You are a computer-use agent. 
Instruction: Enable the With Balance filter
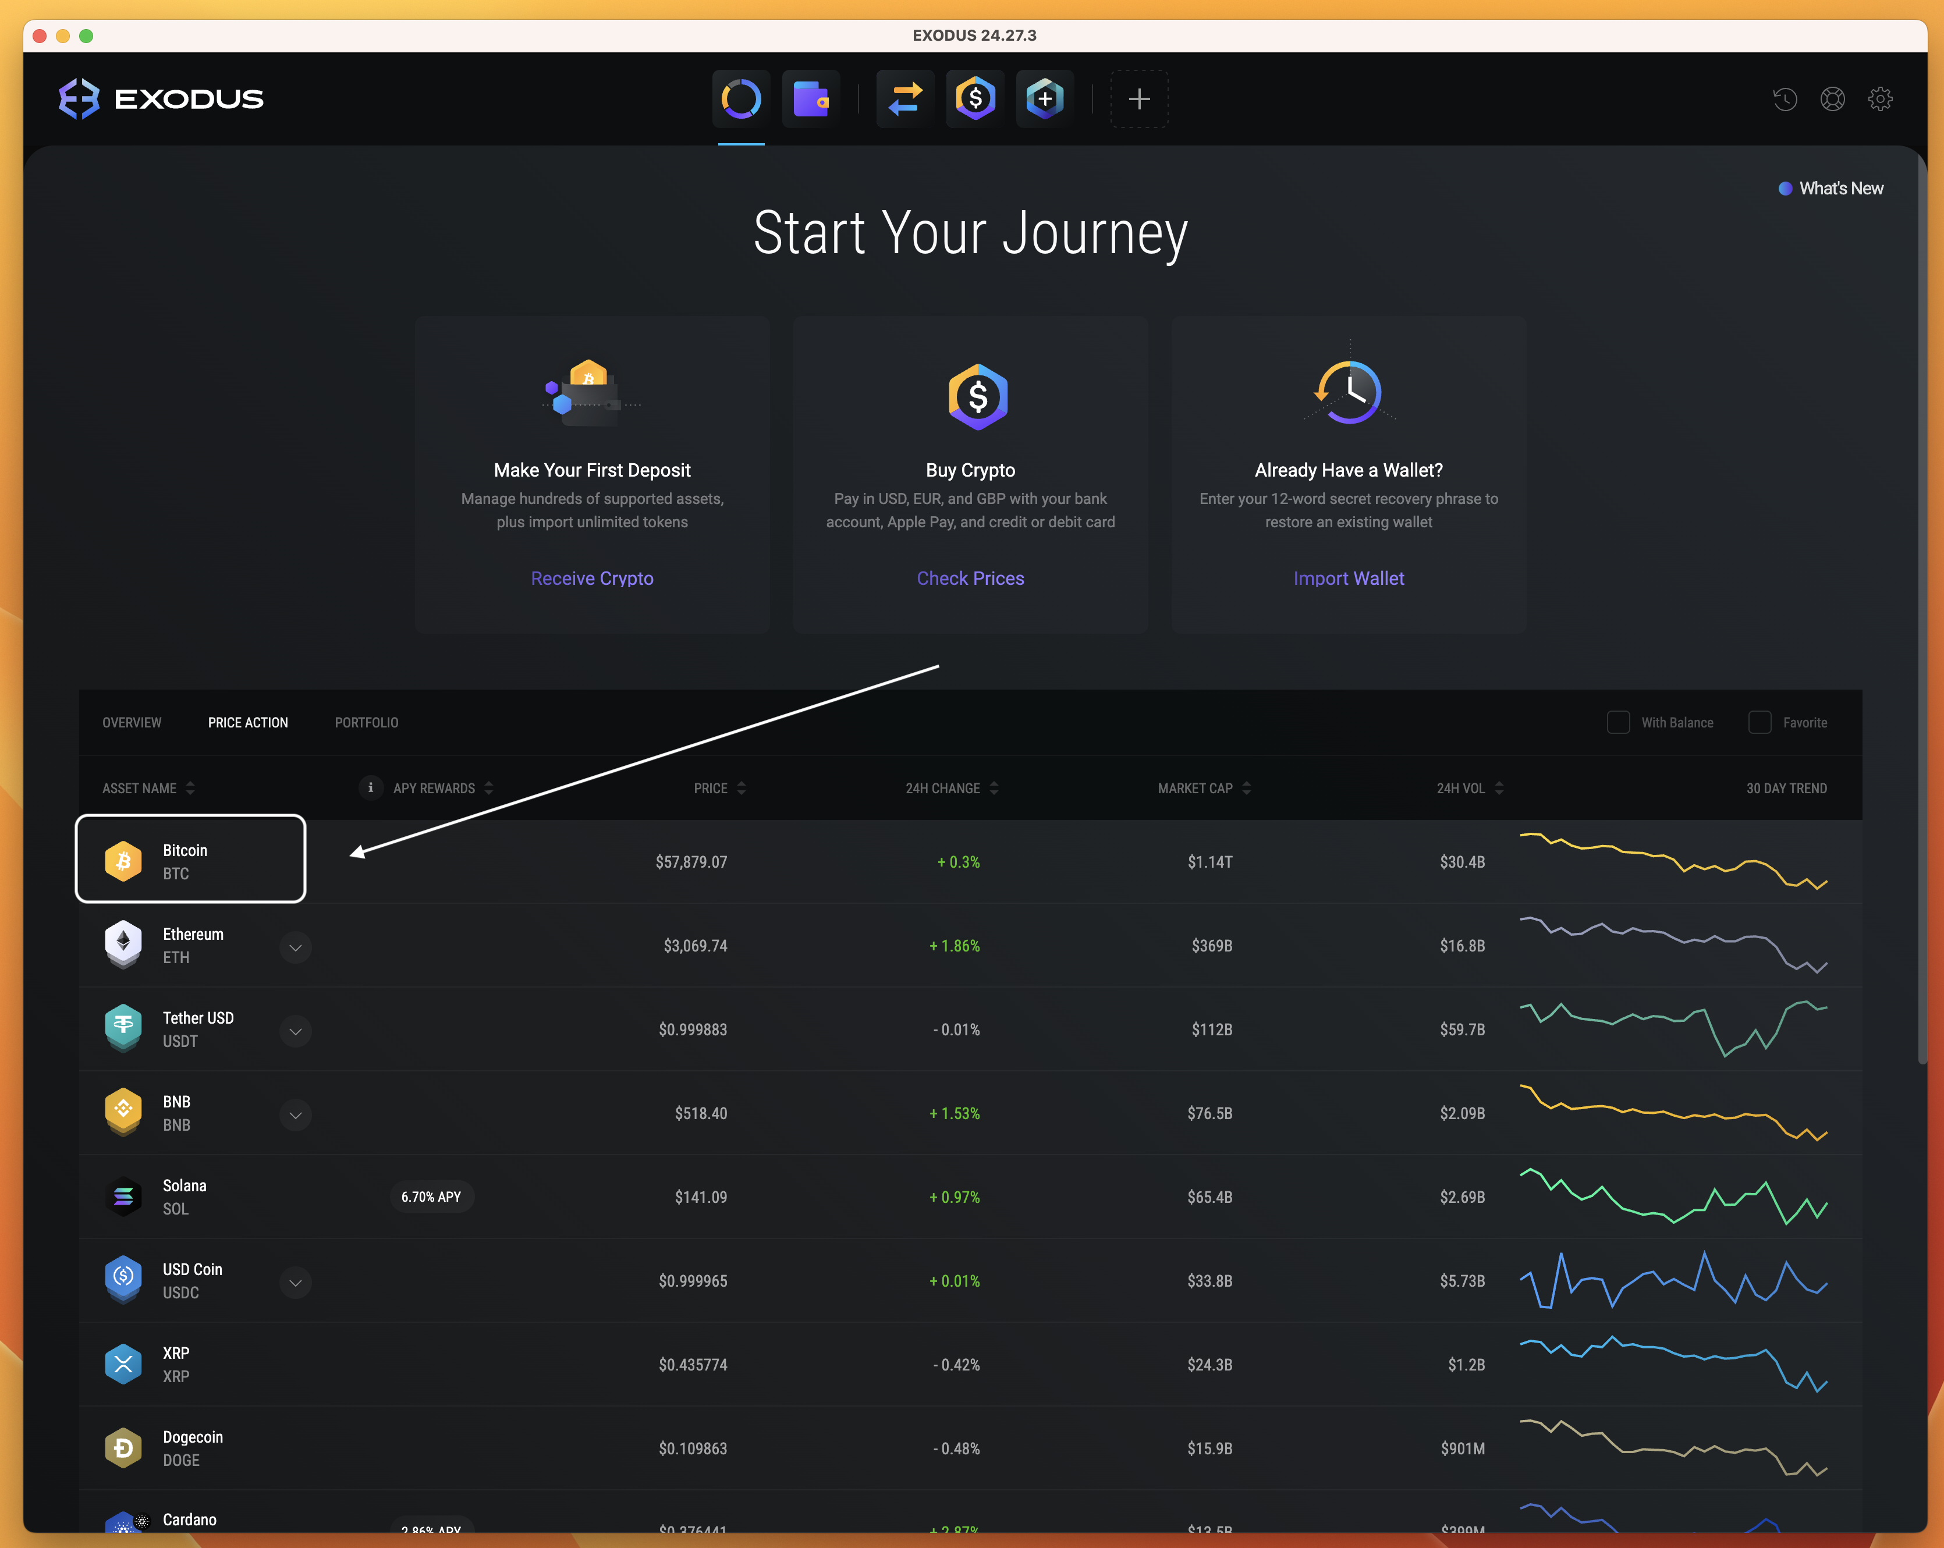point(1619,722)
